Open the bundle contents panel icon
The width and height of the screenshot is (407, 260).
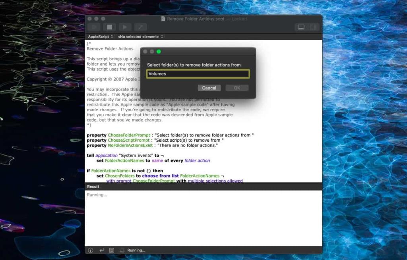click(x=313, y=27)
